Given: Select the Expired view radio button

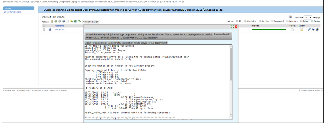Looking at the screenshot, I should (312, 21).
